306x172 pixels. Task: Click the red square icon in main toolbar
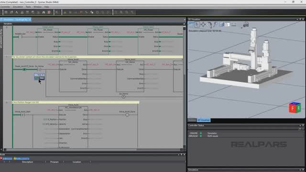[49, 12]
